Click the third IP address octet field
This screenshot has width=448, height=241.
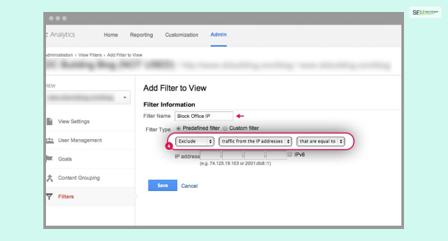[254, 155]
